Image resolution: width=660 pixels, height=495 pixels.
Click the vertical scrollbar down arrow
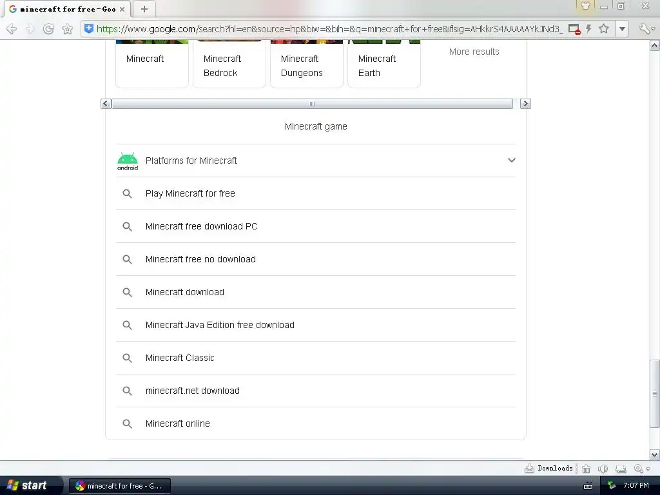pyautogui.click(x=655, y=454)
